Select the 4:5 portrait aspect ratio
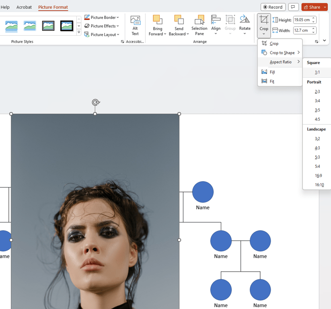 317,119
